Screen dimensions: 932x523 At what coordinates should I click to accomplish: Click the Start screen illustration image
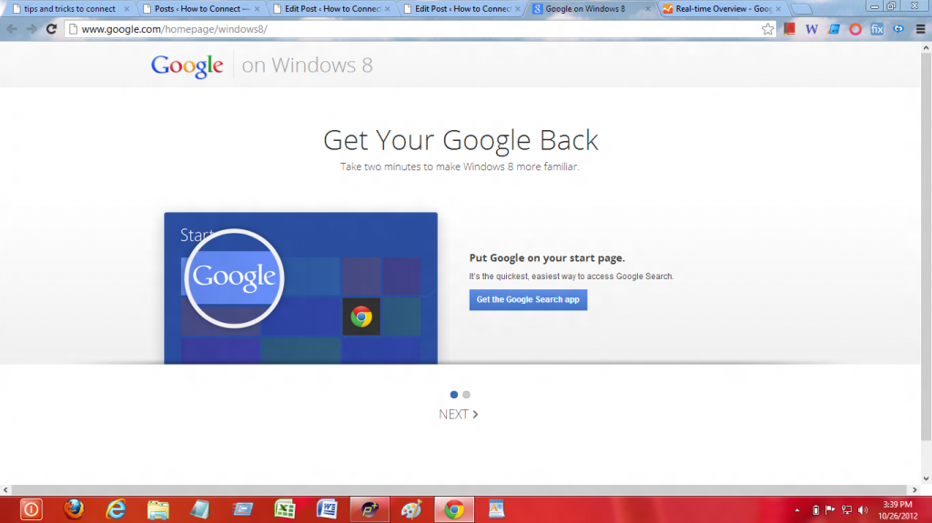(300, 288)
